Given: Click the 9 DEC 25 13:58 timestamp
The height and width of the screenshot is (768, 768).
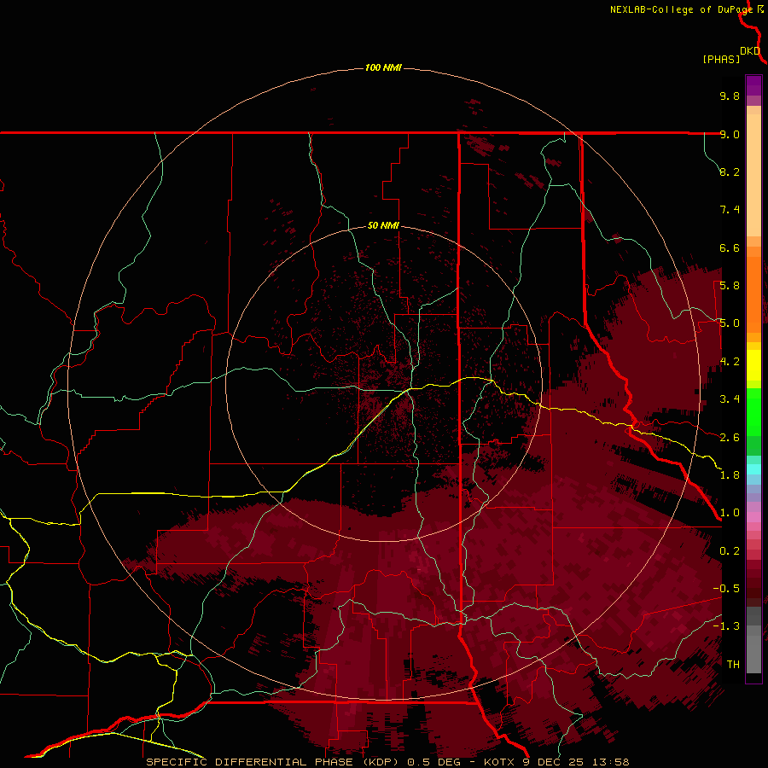Looking at the screenshot, I should pyautogui.click(x=576, y=762).
